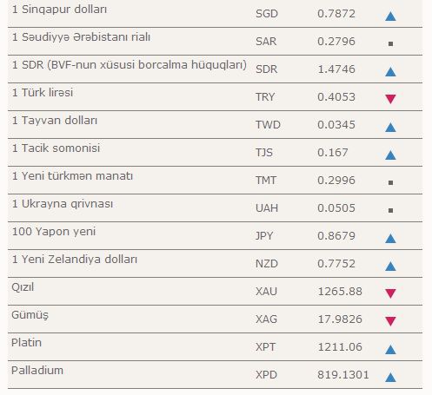432x395 pixels.
Task: Select the 100 Yapon yeni row label
Action: click(x=54, y=232)
